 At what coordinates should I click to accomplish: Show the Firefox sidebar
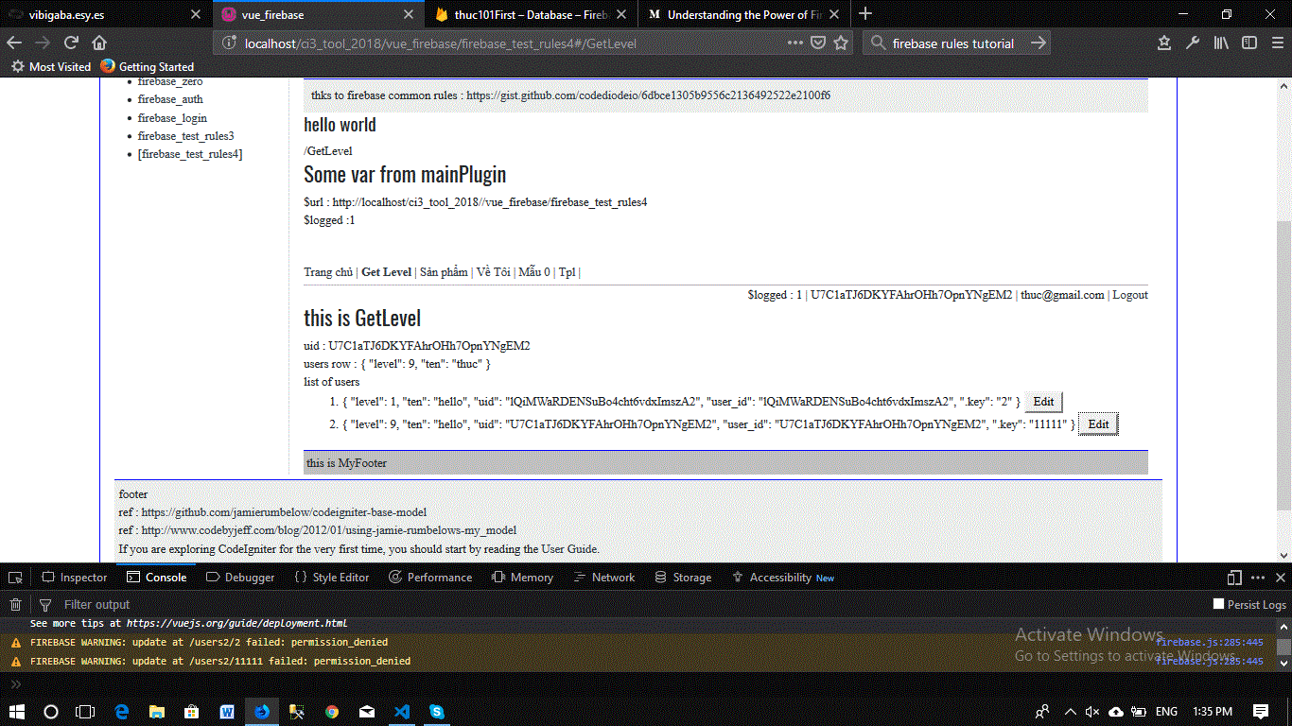pyautogui.click(x=1249, y=43)
